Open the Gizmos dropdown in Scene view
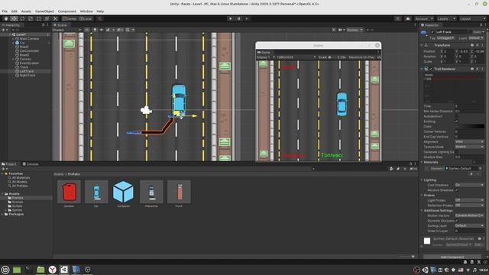 tap(355, 30)
